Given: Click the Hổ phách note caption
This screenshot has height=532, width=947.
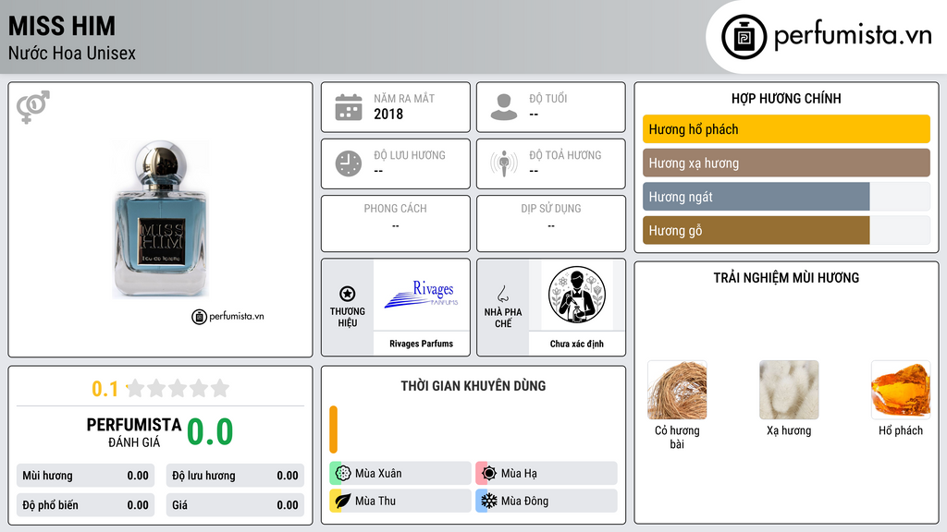Looking at the screenshot, I should 901,430.
